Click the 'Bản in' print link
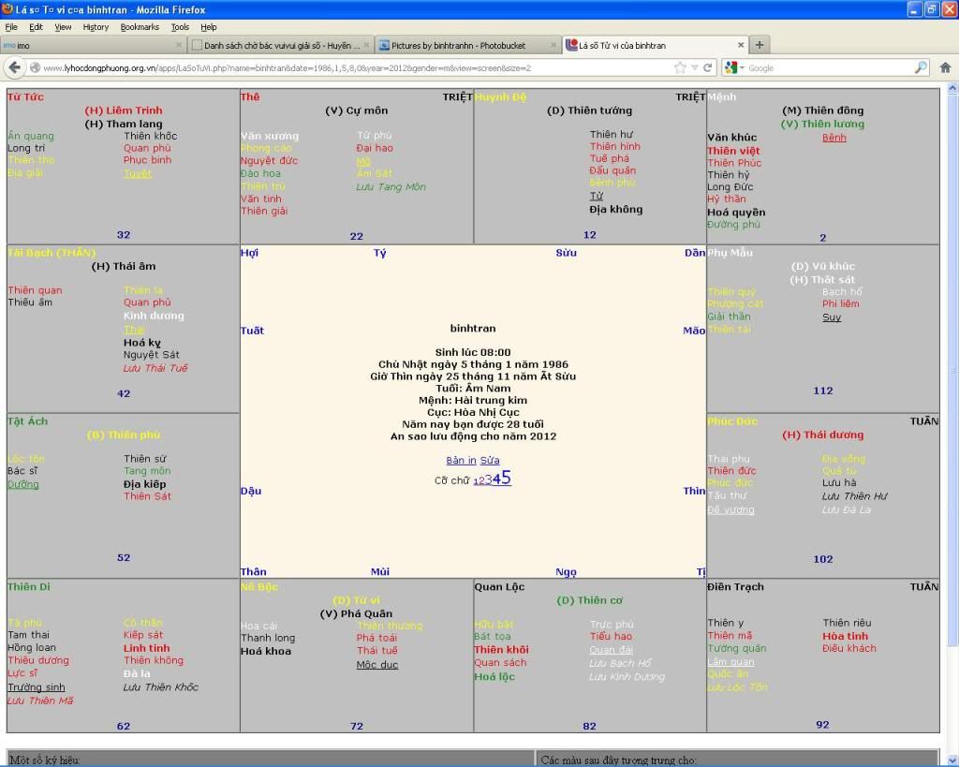The width and height of the screenshot is (959, 767). tap(461, 461)
